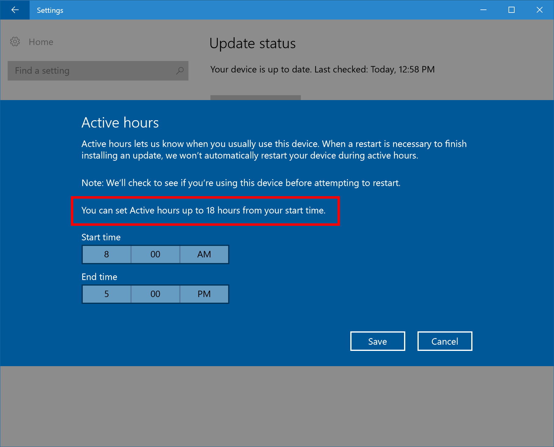Open the End time hour picker showing 5
This screenshot has width=554, height=447.
[107, 294]
